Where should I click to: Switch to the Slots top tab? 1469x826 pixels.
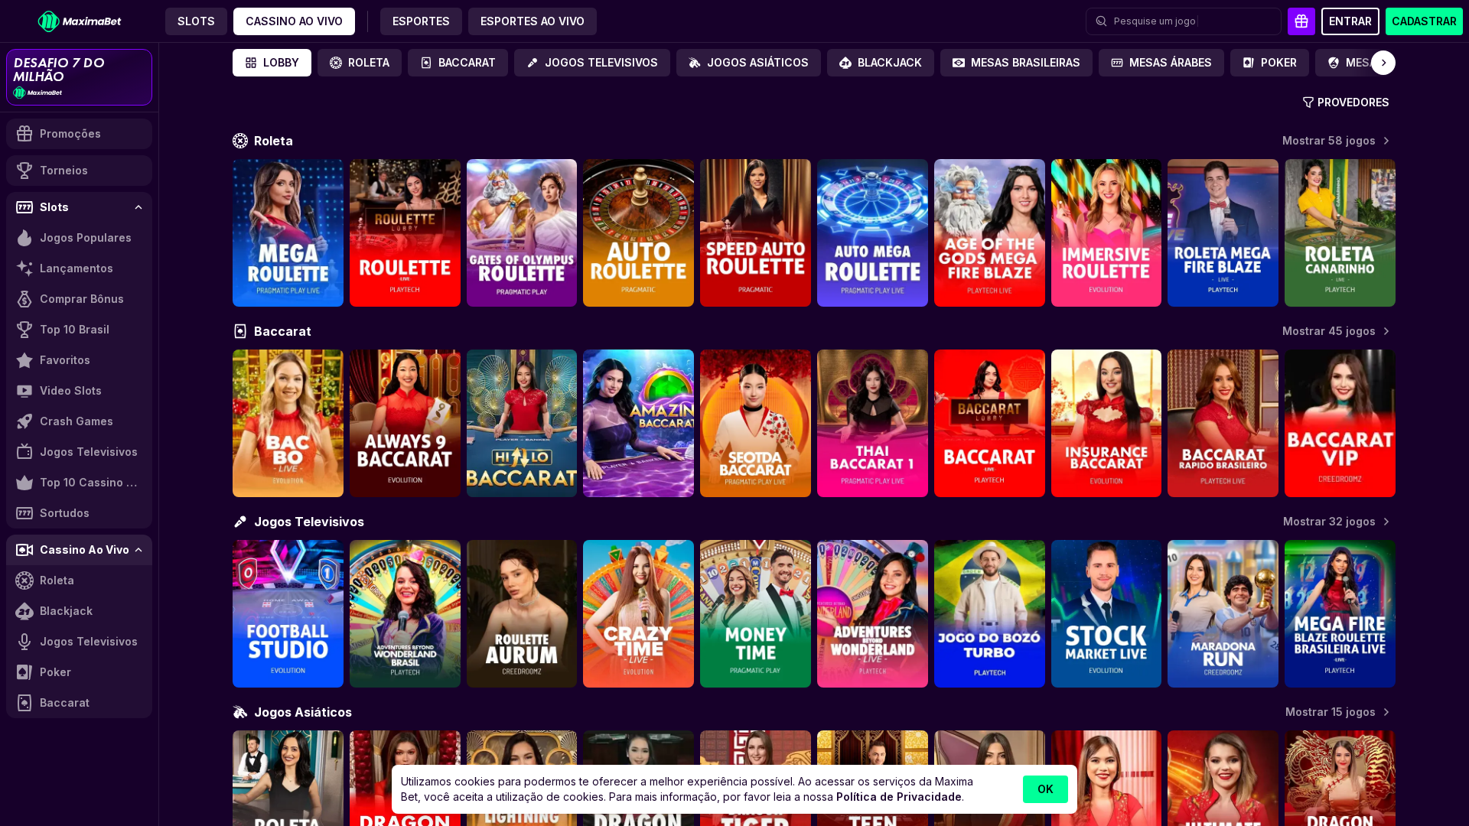click(x=196, y=21)
